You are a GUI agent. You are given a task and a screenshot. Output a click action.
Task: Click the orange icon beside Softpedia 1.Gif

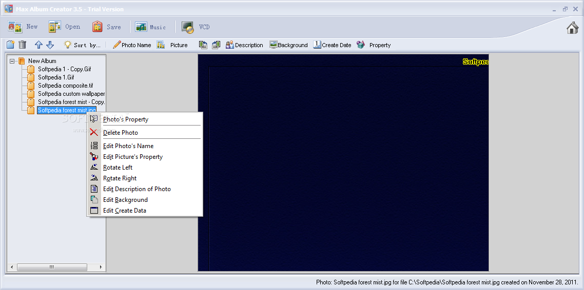(31, 77)
